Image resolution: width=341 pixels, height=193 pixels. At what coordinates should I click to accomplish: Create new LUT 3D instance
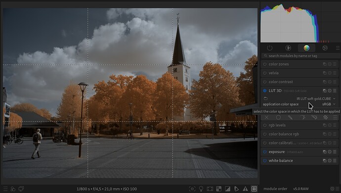[x=325, y=91]
